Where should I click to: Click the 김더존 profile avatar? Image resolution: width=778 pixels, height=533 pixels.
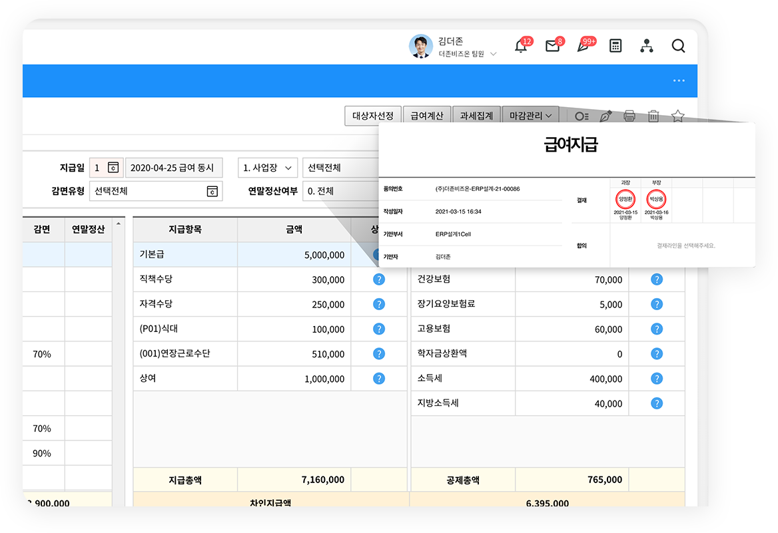pos(421,46)
